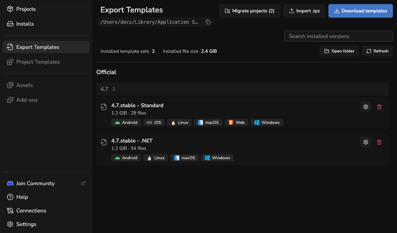Select Export Templates sidebar item

click(46, 47)
